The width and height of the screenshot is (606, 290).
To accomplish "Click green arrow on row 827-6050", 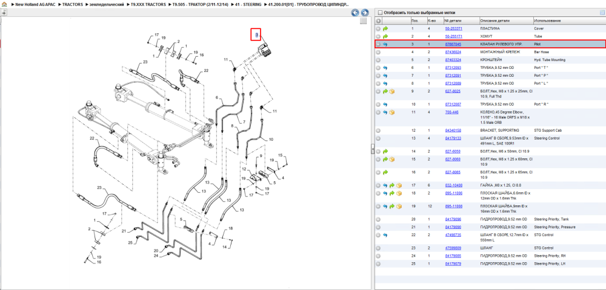I will coord(385,152).
